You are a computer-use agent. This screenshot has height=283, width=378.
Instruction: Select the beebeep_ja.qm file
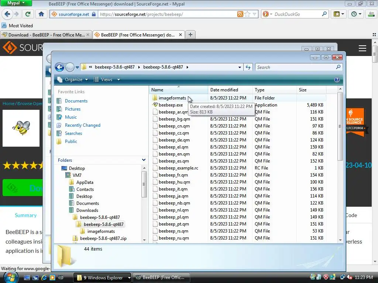click(173, 196)
